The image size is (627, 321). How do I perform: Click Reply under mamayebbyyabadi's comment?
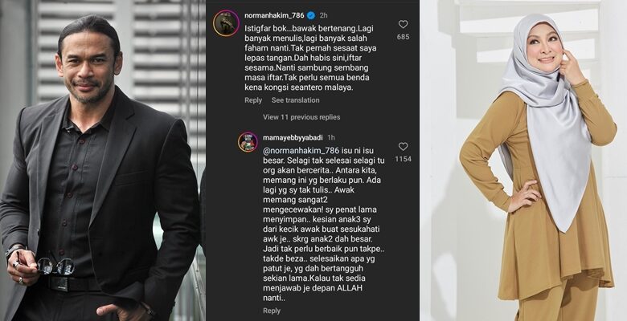272,311
